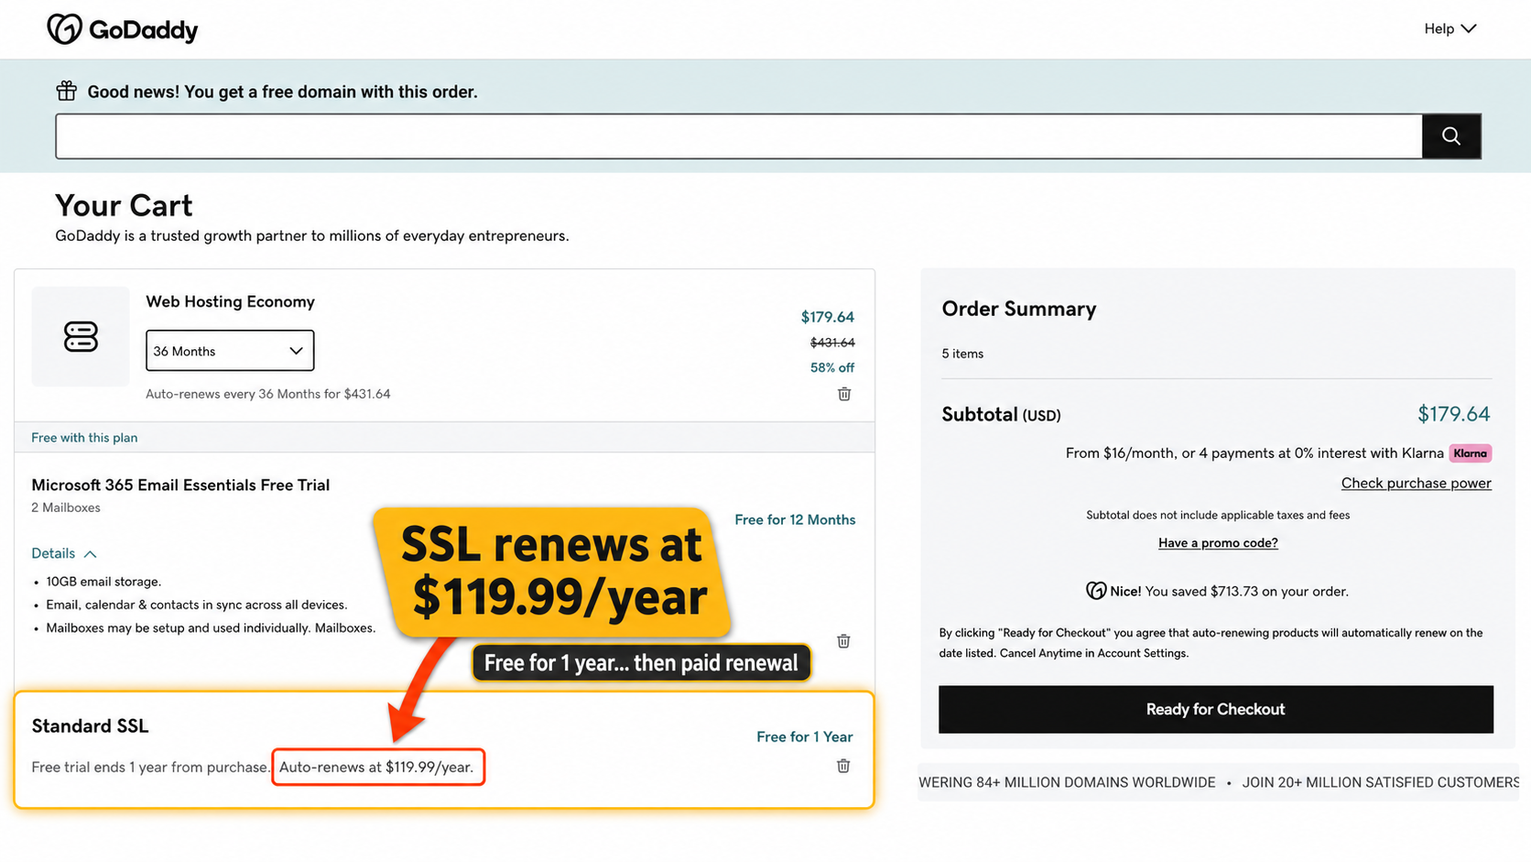Click the Web Hosting Economy server icon
This screenshot has height=862, width=1531.
point(81,336)
